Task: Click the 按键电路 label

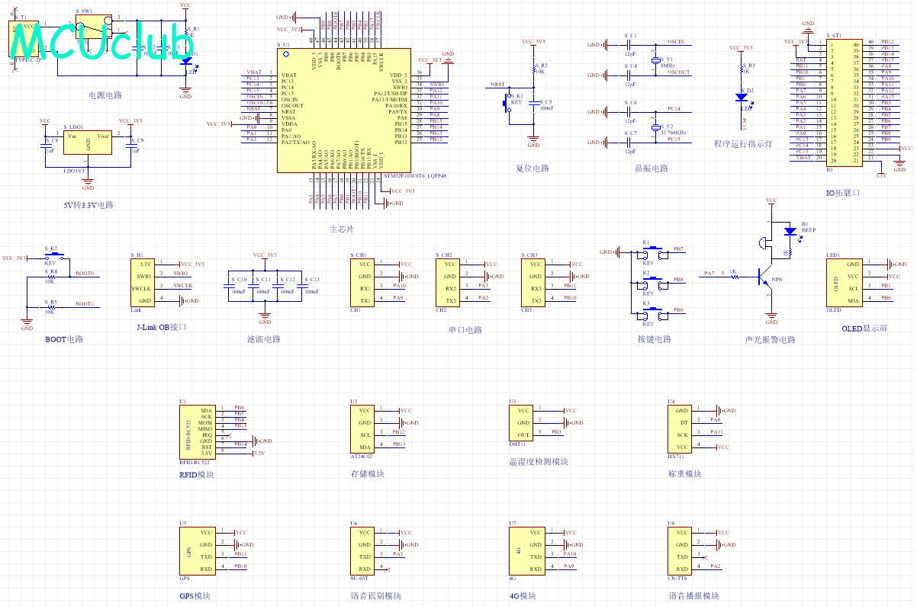Action: 655,339
